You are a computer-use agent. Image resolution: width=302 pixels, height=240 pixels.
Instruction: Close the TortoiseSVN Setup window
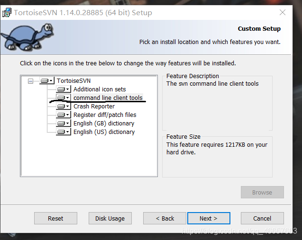pos(283,12)
